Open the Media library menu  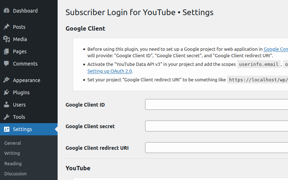[20, 39]
